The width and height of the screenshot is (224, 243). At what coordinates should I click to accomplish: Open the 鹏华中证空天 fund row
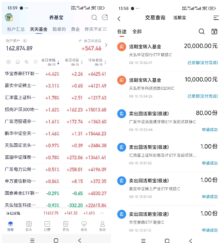point(56,134)
